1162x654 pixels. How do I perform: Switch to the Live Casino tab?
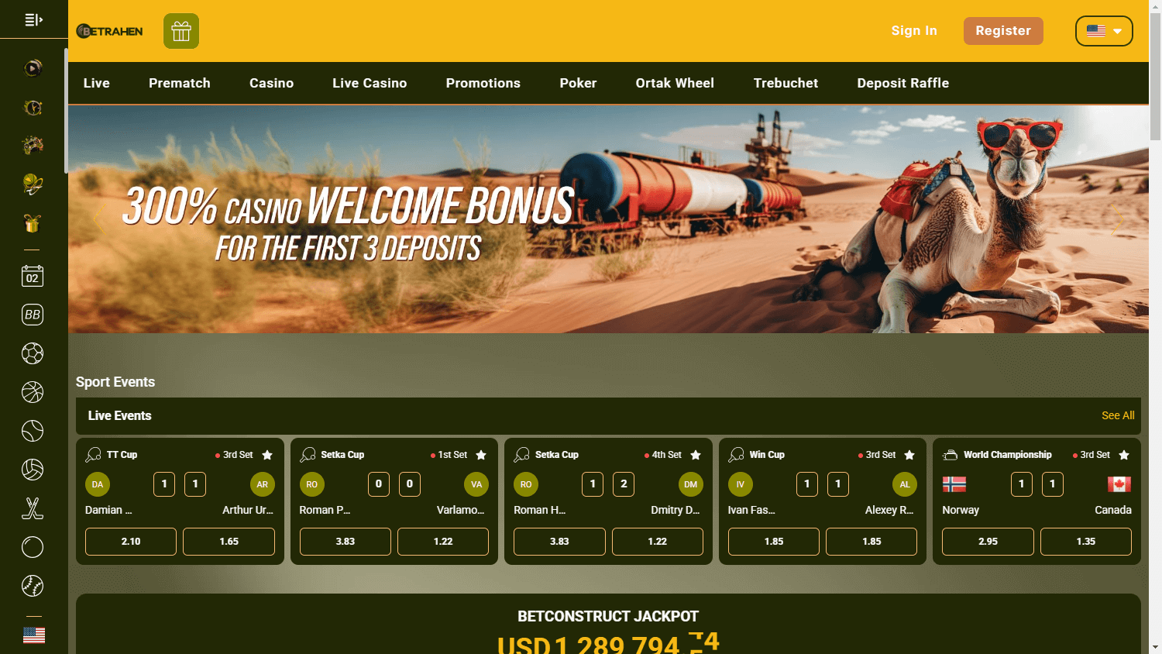coord(370,83)
